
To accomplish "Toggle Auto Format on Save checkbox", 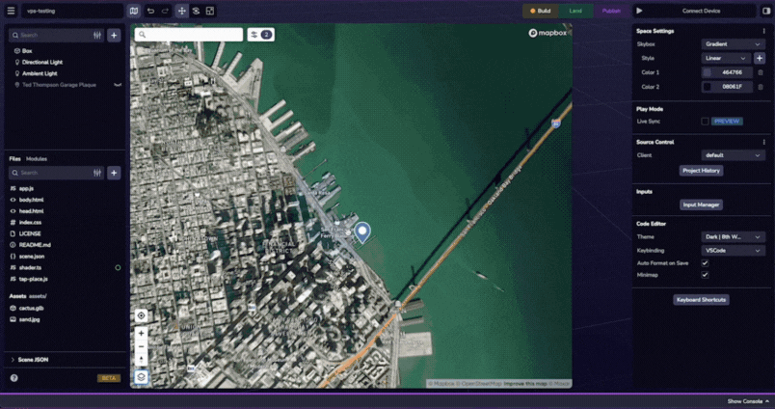I will (705, 262).
